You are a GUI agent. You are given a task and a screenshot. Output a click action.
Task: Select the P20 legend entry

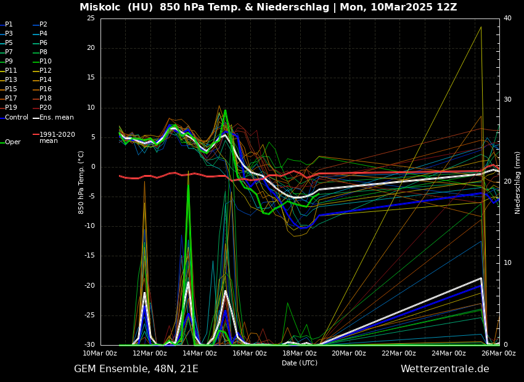pos(46,108)
